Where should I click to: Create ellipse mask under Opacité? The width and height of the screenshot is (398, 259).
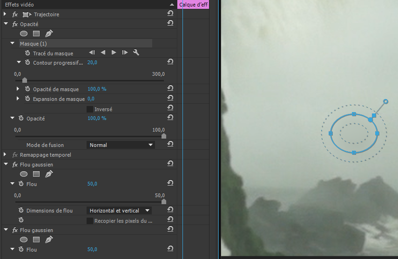point(24,33)
